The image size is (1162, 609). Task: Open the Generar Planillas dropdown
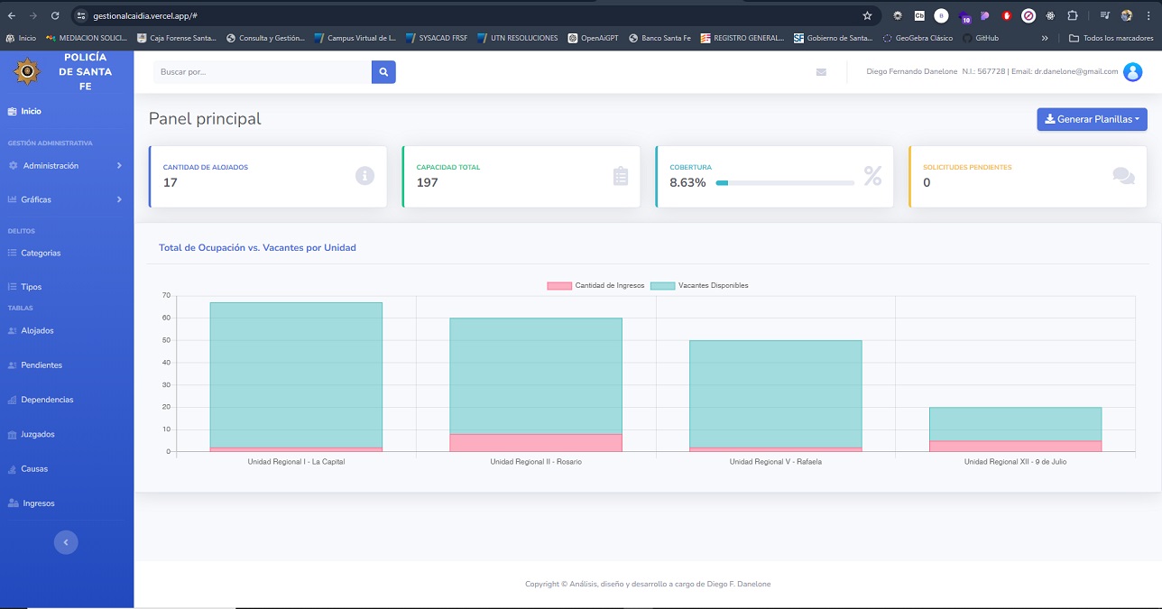pos(1092,119)
